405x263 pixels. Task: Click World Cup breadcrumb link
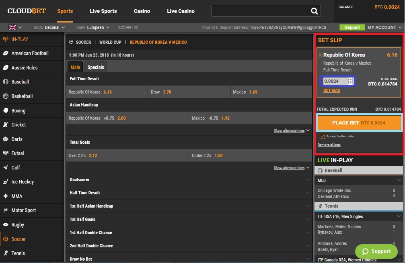click(110, 42)
